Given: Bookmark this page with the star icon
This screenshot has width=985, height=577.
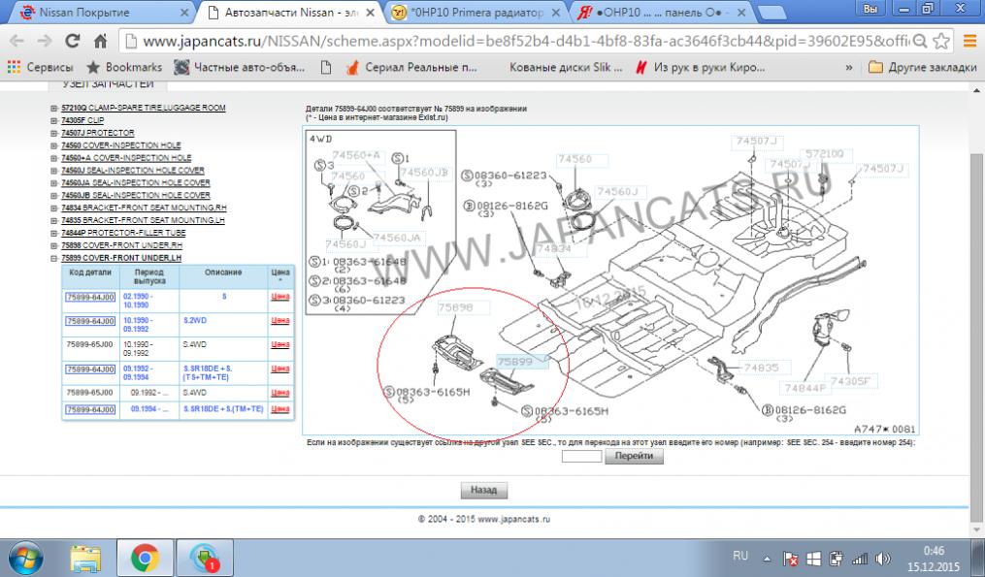Looking at the screenshot, I should 941,42.
